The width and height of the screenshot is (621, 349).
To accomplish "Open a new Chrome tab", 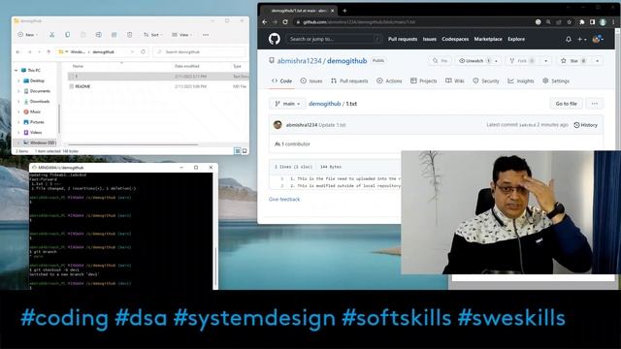I will click(344, 11).
